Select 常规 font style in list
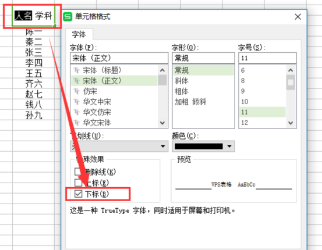Screen dimensions: 322x250 pyautogui.click(x=203, y=70)
